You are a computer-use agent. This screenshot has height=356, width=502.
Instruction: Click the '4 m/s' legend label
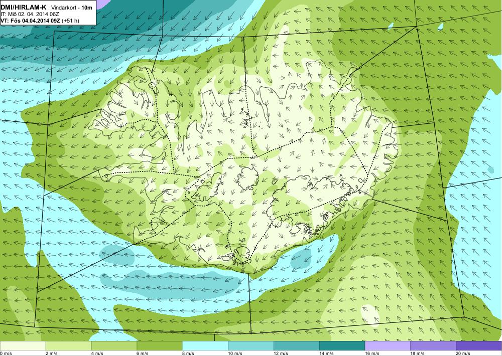pos(97,353)
